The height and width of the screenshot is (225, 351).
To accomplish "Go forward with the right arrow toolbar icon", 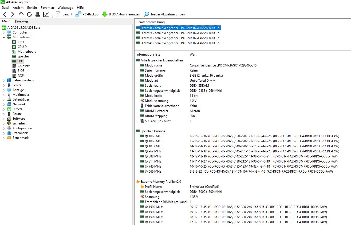I will 13,14.
